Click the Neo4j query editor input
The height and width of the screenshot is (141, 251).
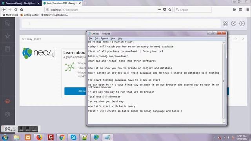(121, 23)
